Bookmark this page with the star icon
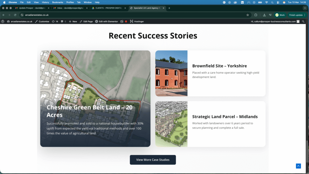Screen dimensions: 309x174 pos(247,15)
